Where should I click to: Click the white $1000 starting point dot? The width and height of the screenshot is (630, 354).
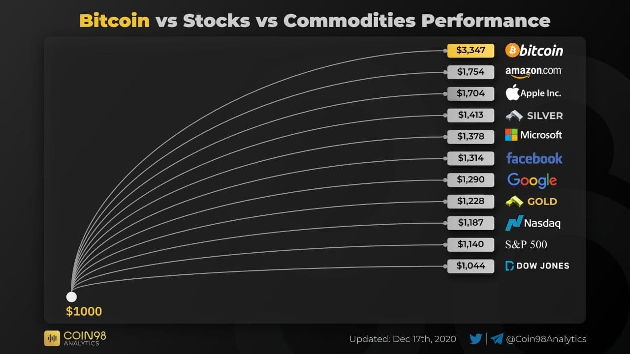(x=71, y=296)
